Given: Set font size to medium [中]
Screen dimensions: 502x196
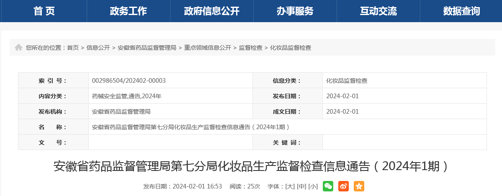Looking at the screenshot, I should 301,186.
